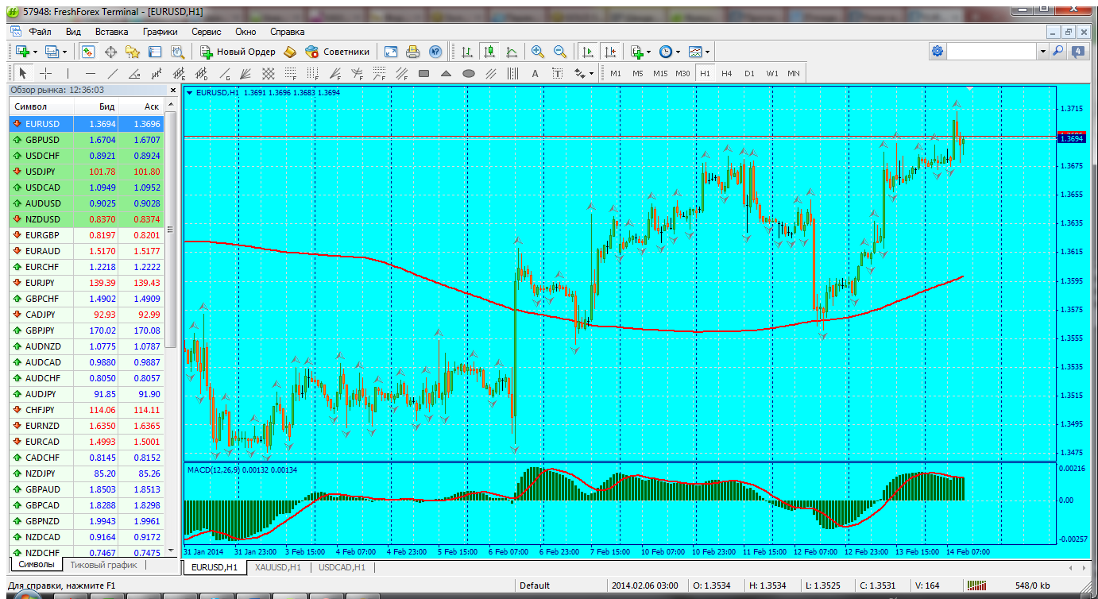The image size is (1098, 599).
Task: Click the Zoom In magnifier icon
Action: click(x=538, y=52)
